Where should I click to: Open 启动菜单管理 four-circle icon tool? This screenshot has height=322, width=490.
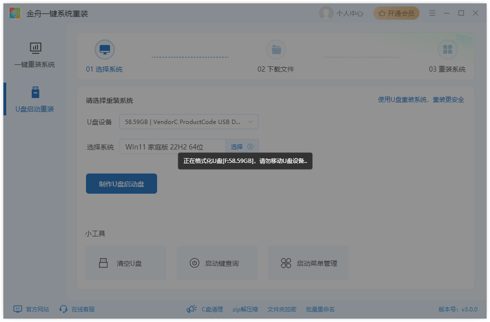(x=286, y=263)
